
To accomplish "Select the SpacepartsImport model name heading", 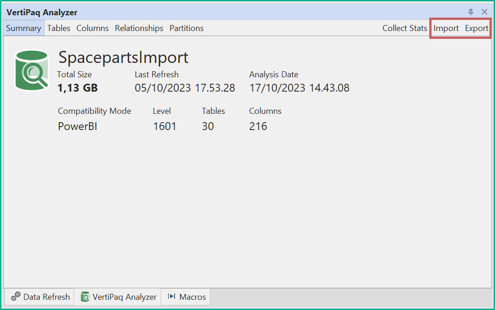I will coord(123,57).
